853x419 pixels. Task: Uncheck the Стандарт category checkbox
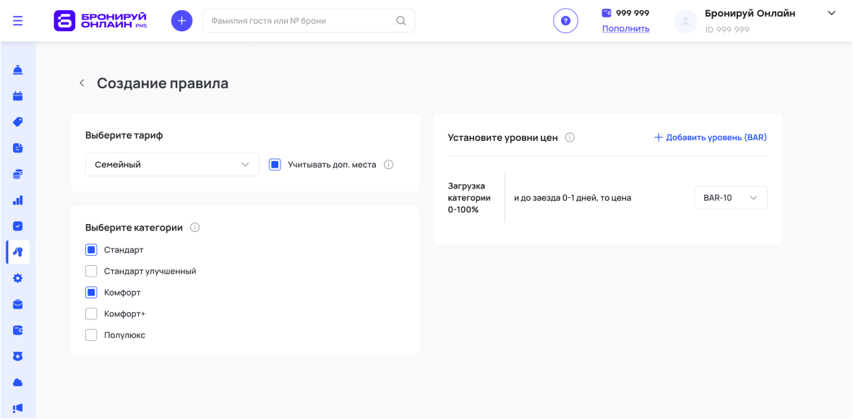tap(91, 250)
